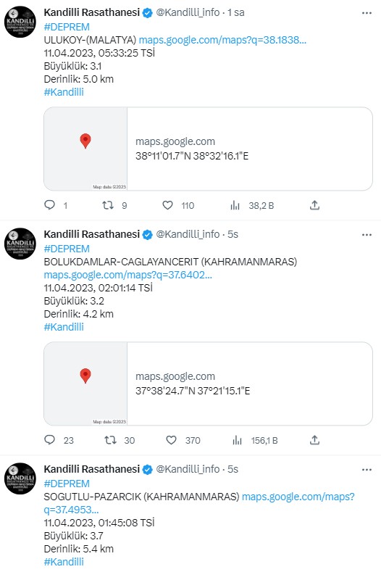
Task: Share the BOLUKDAMLAR-CAGLAYANCERIT tweet
Action: [314, 440]
